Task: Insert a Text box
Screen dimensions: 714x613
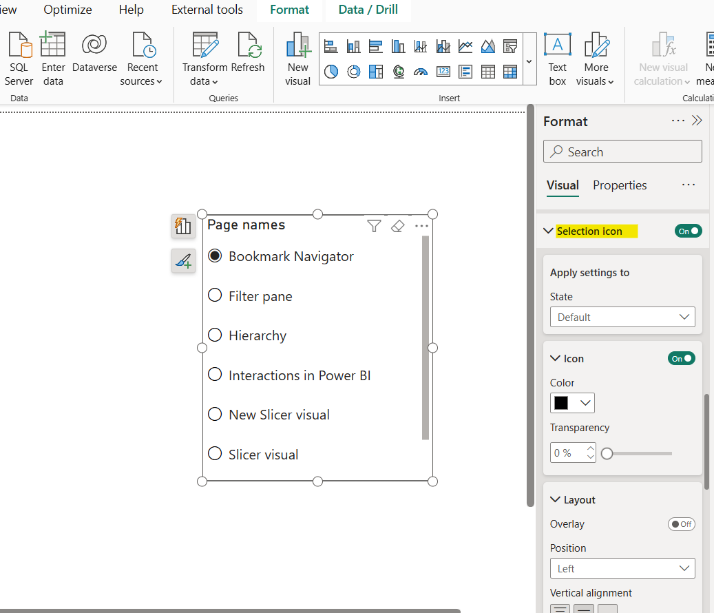Action: [x=557, y=59]
